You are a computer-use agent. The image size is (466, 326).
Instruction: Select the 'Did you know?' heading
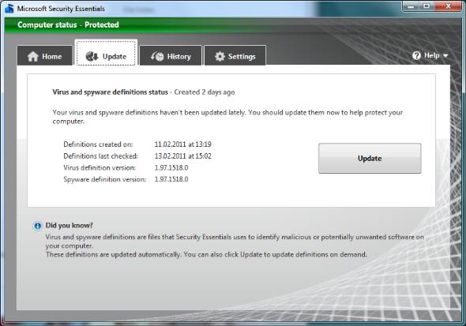coord(69,225)
